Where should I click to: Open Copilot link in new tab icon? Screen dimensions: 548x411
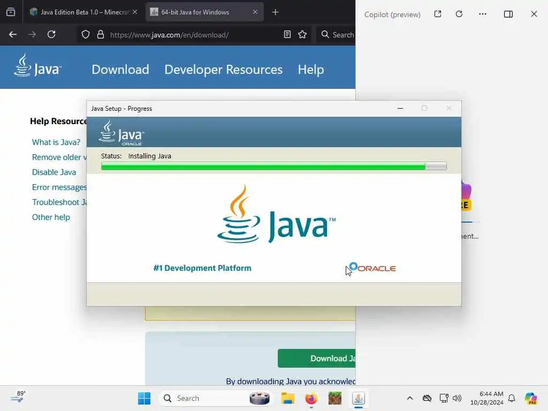[x=438, y=14]
